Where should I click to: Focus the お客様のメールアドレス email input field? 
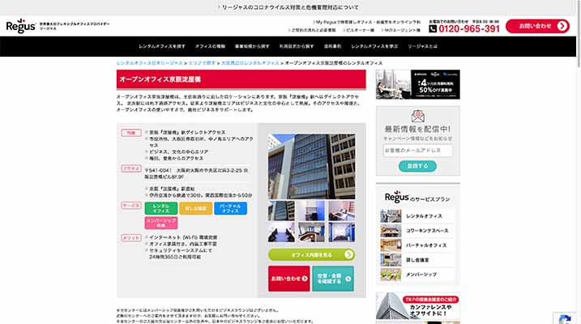(417, 151)
